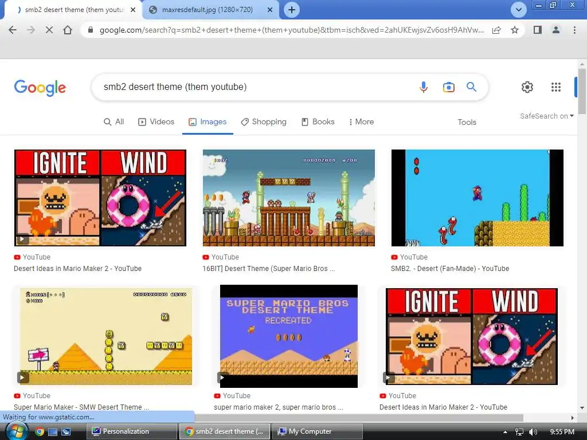
Task: Open the volume tray icon
Action: click(x=533, y=432)
